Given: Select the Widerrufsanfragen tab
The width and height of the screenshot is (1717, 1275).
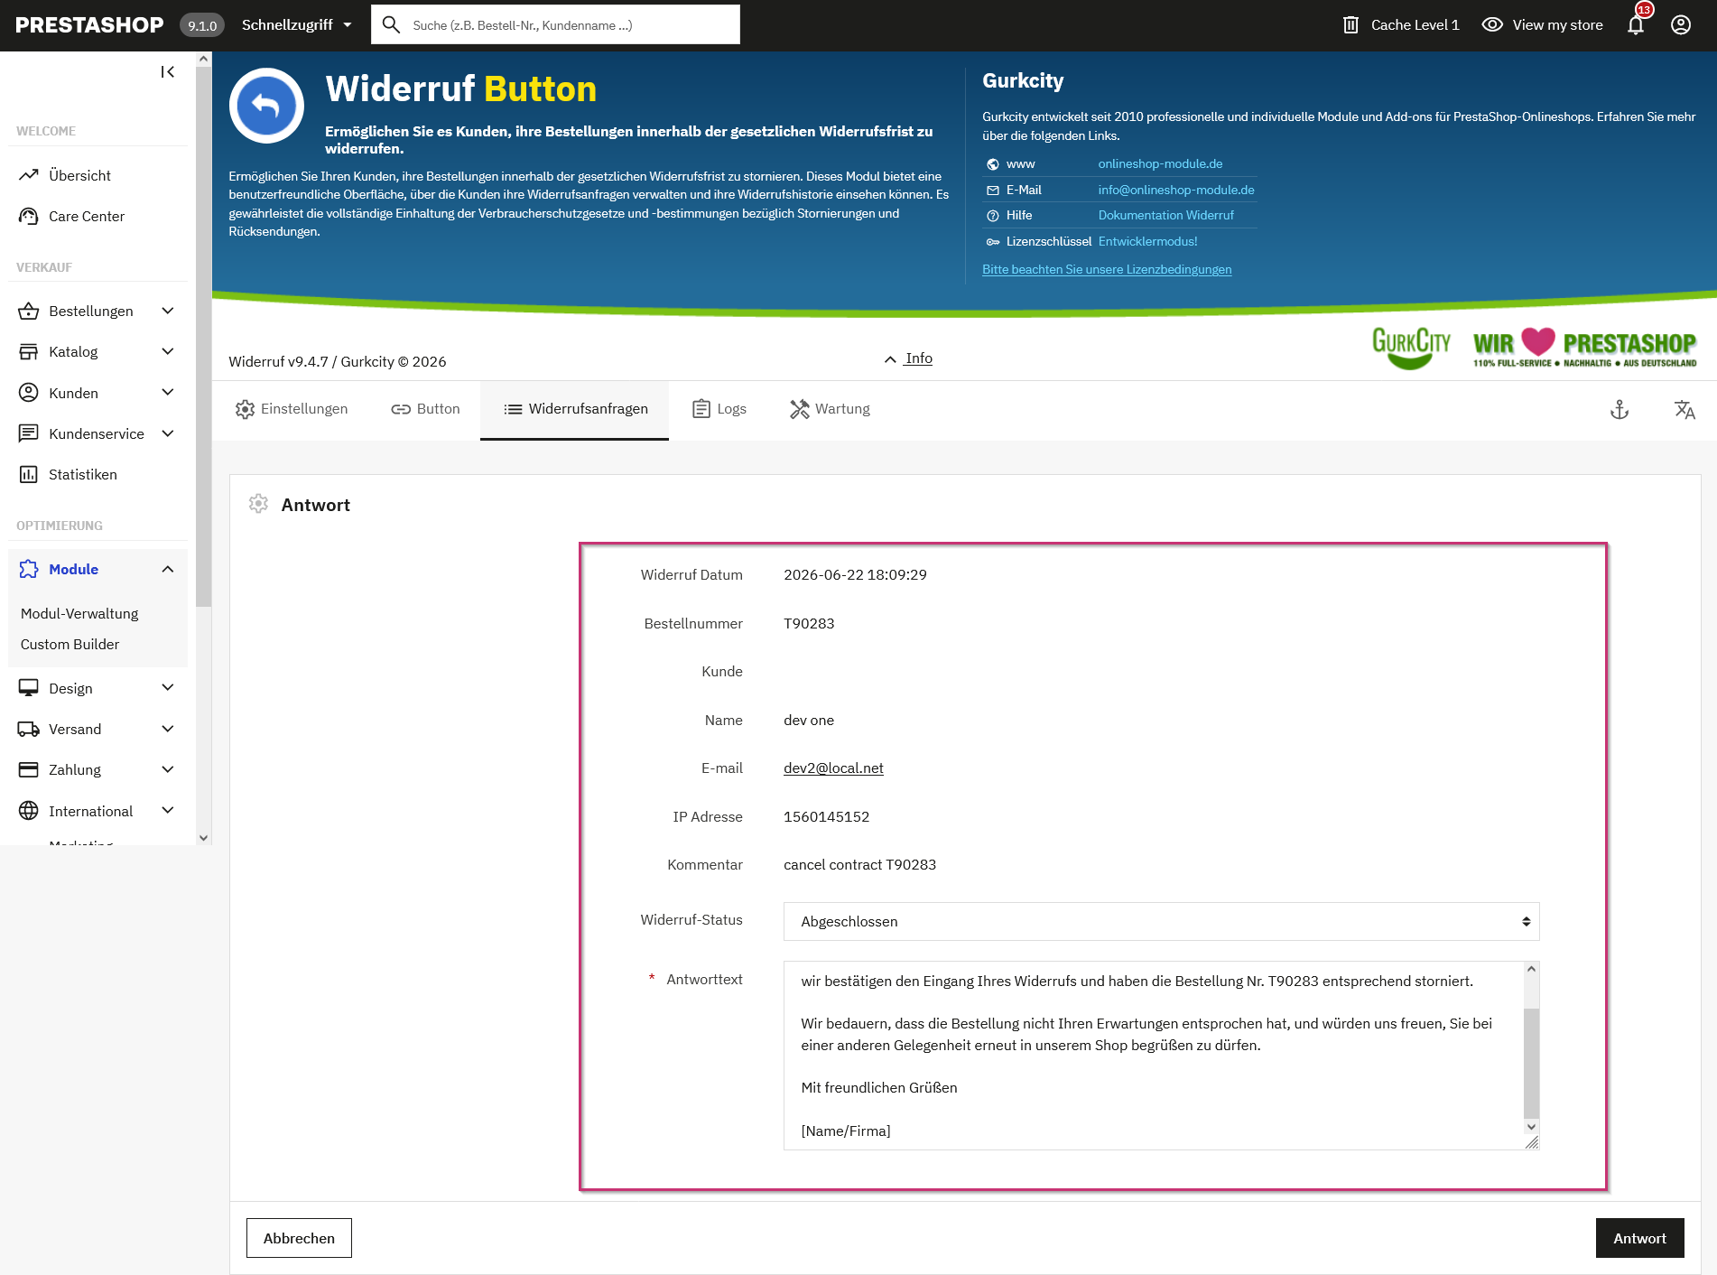Looking at the screenshot, I should tap(575, 409).
